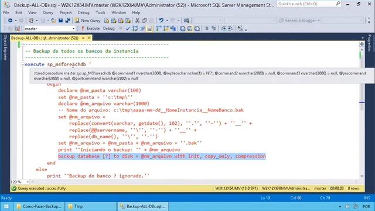The width and height of the screenshot is (375, 211).
Task: Click the Save file floppy icon
Action: tap(60, 21)
